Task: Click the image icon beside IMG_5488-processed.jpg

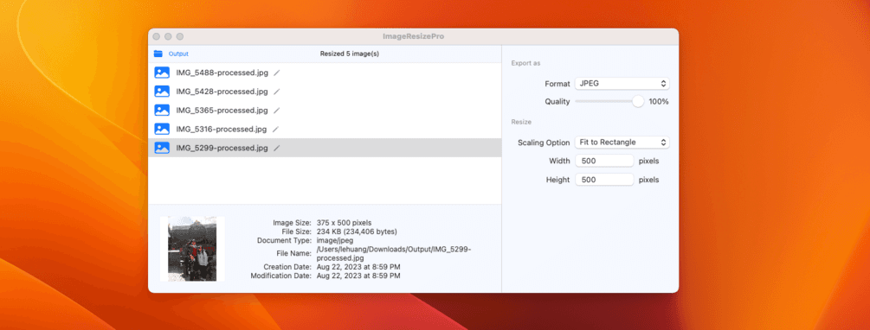Action: click(x=162, y=73)
